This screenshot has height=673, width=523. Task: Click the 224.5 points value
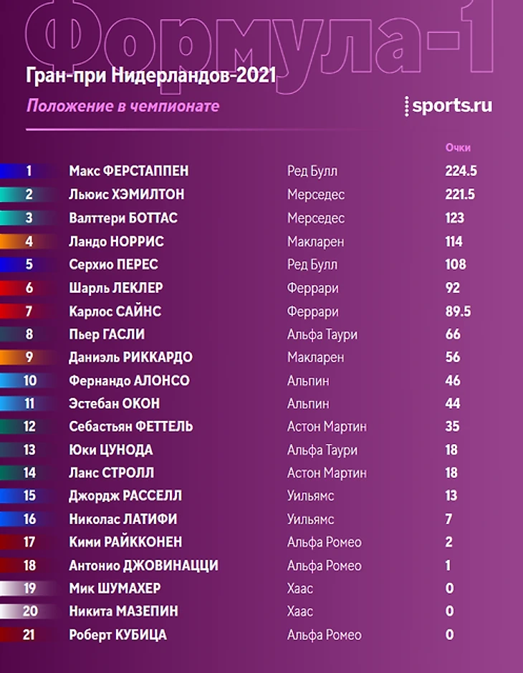tap(461, 171)
